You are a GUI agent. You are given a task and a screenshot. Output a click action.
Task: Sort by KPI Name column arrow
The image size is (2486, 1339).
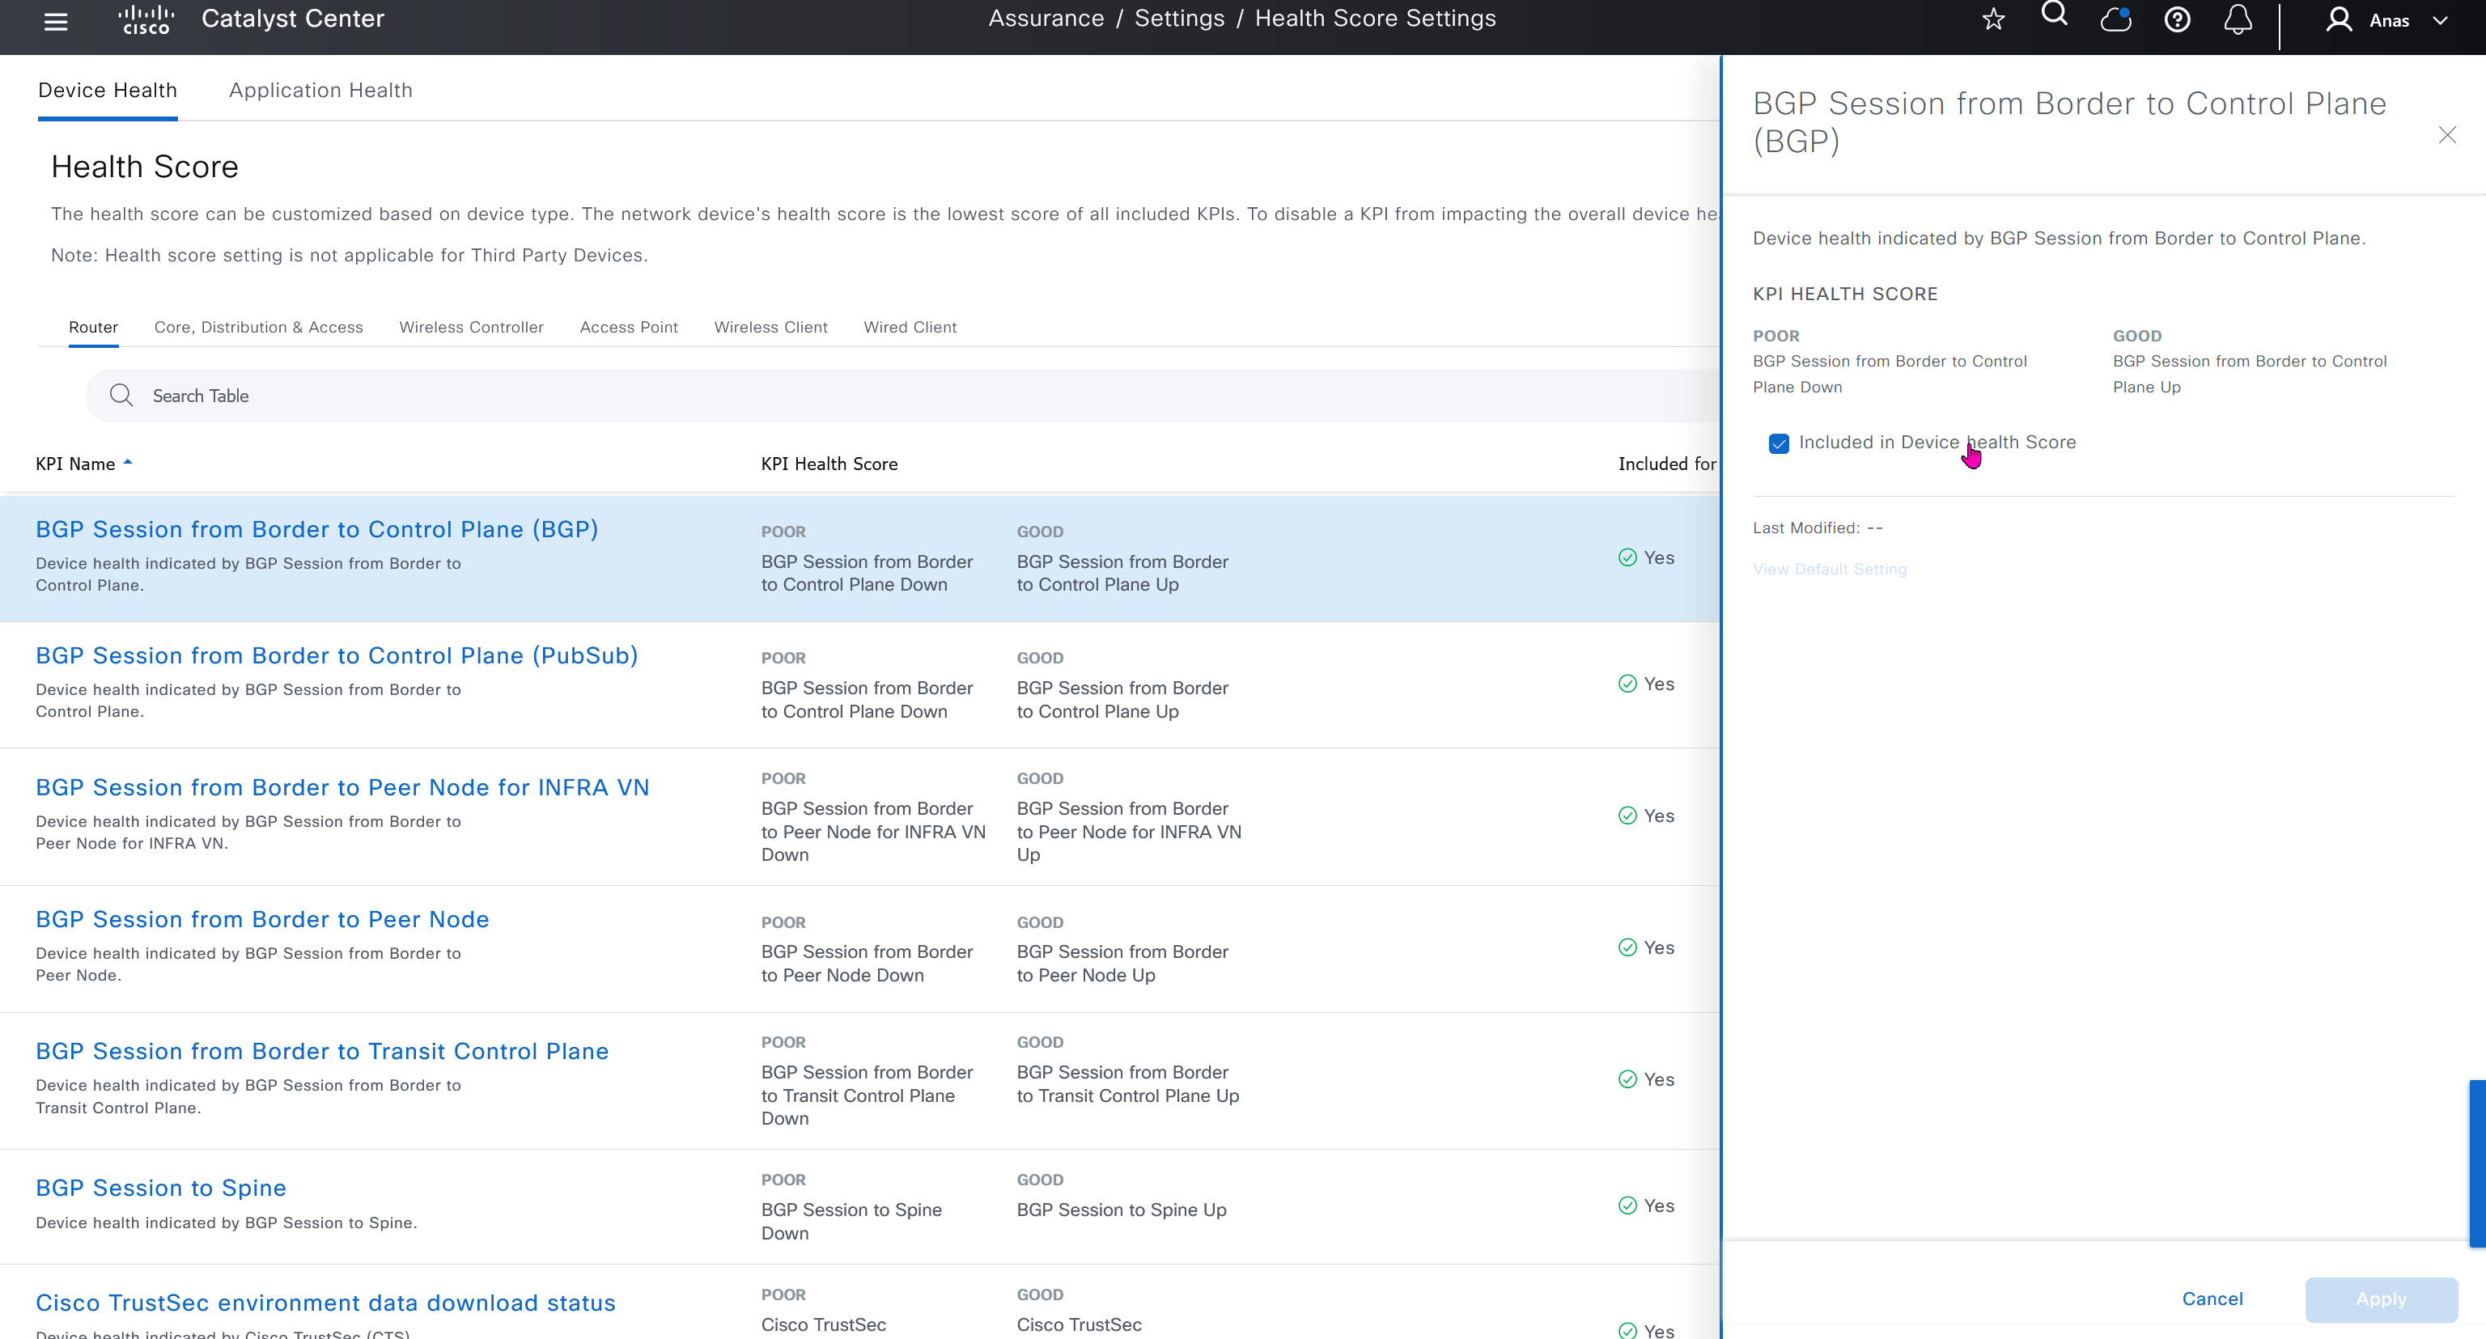point(127,463)
